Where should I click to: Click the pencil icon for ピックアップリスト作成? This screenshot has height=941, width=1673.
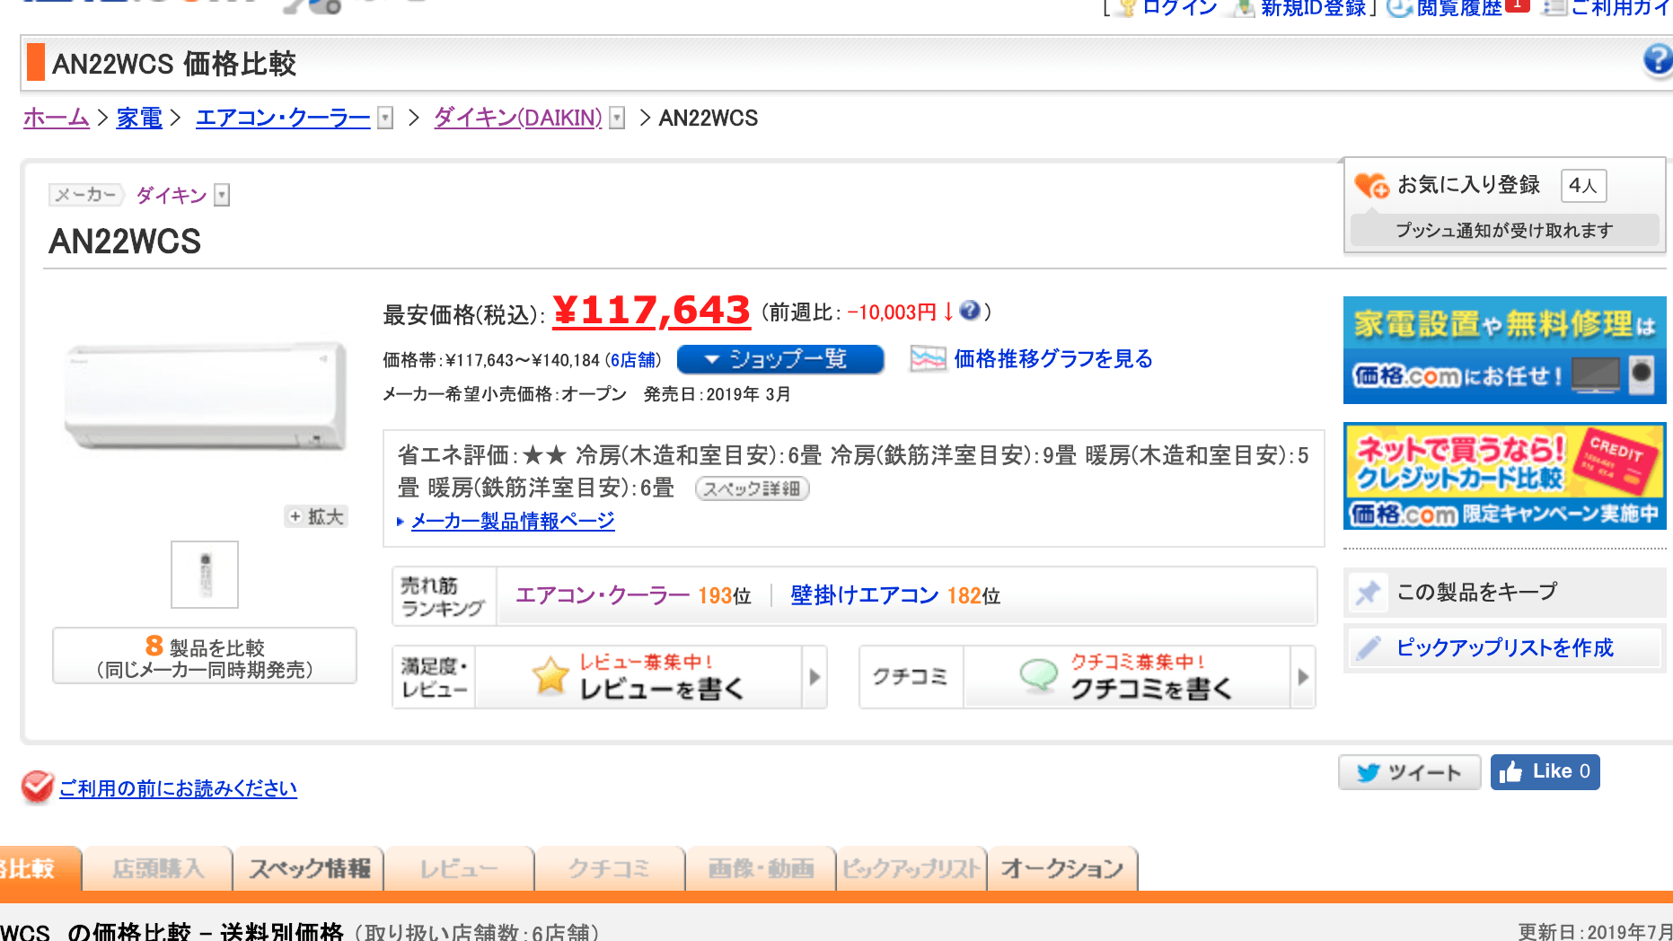pyautogui.click(x=1368, y=648)
